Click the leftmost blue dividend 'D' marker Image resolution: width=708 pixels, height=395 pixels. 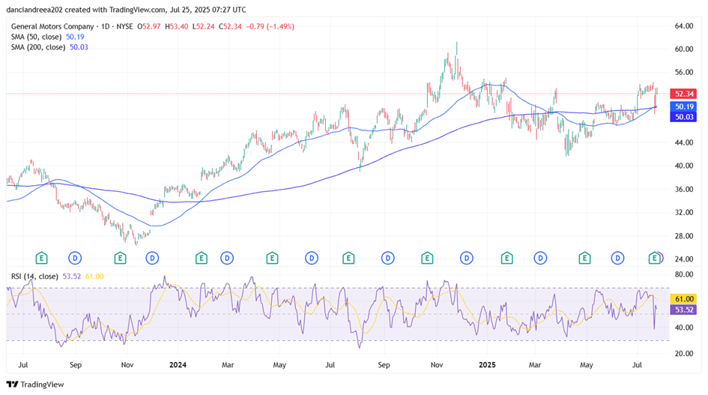(x=75, y=258)
